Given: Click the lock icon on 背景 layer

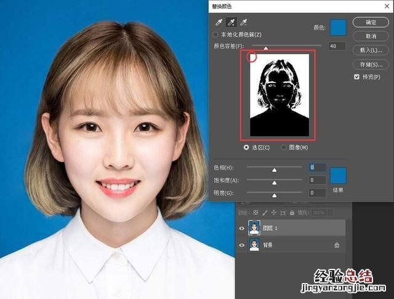Looking at the screenshot, I should pyautogui.click(x=337, y=245).
